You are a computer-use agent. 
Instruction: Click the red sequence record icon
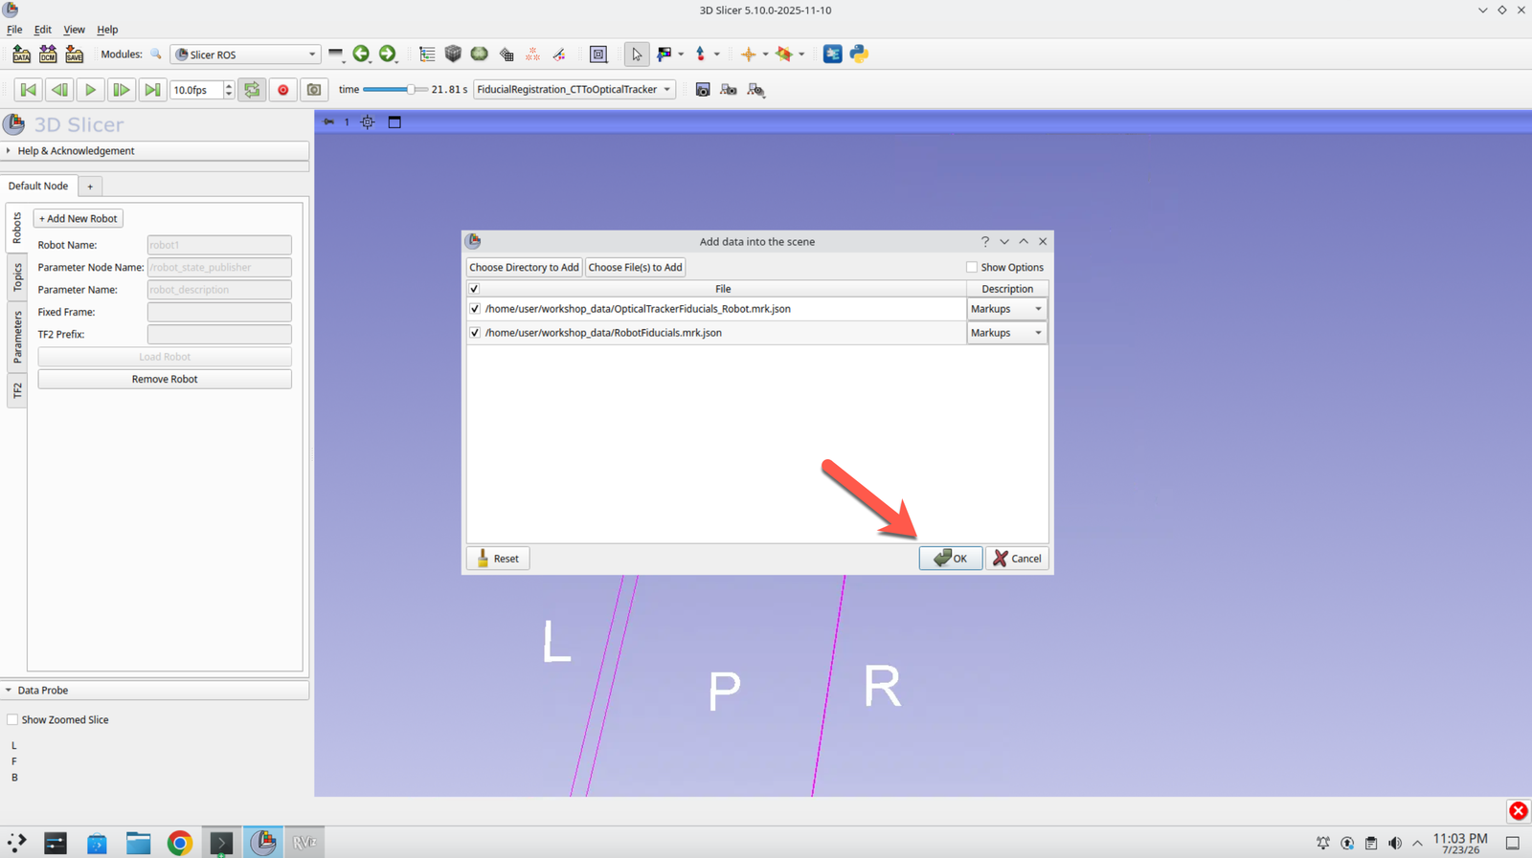(283, 90)
